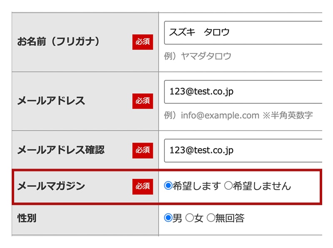Click the メールアドレス確認 row label

61,150
